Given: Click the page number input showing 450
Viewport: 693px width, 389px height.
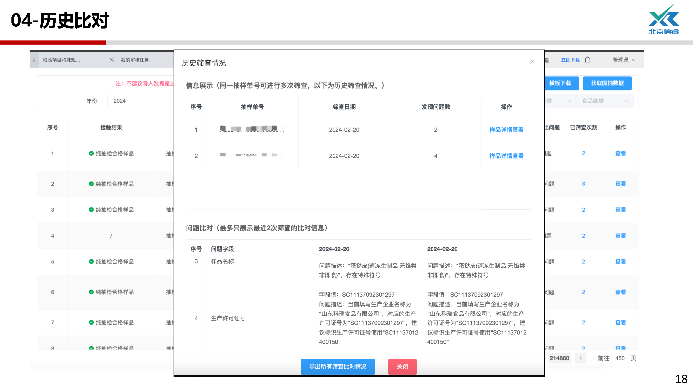Looking at the screenshot, I should pyautogui.click(x=619, y=358).
